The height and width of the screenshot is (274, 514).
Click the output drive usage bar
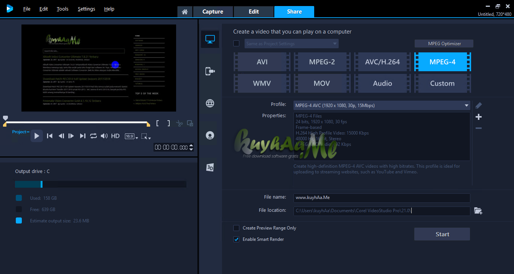100,184
